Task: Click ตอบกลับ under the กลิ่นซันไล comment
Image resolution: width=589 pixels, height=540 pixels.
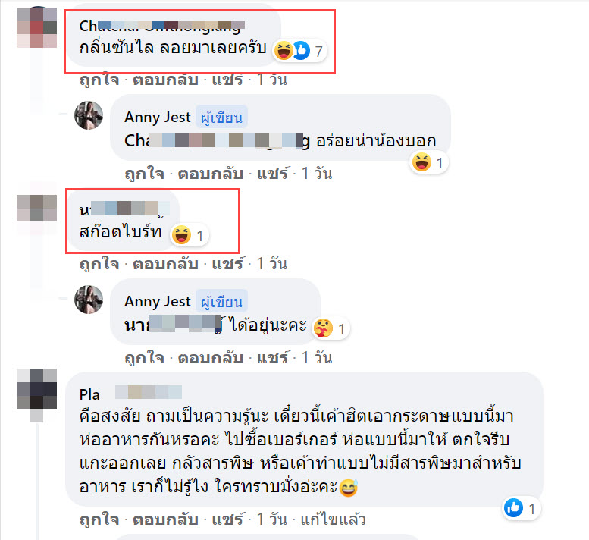Action: click(x=166, y=80)
